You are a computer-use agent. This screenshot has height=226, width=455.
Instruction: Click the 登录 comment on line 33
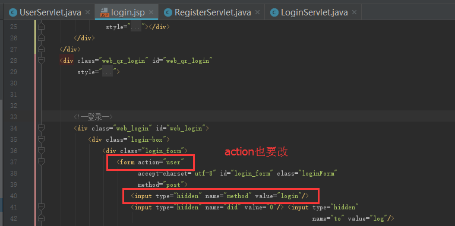click(93, 117)
